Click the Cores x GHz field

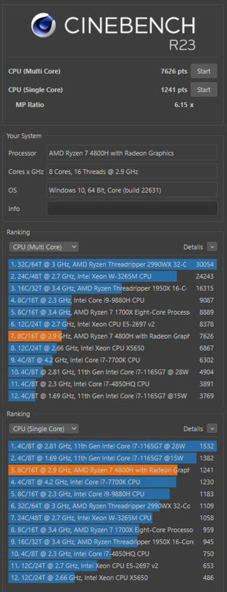[132, 172]
